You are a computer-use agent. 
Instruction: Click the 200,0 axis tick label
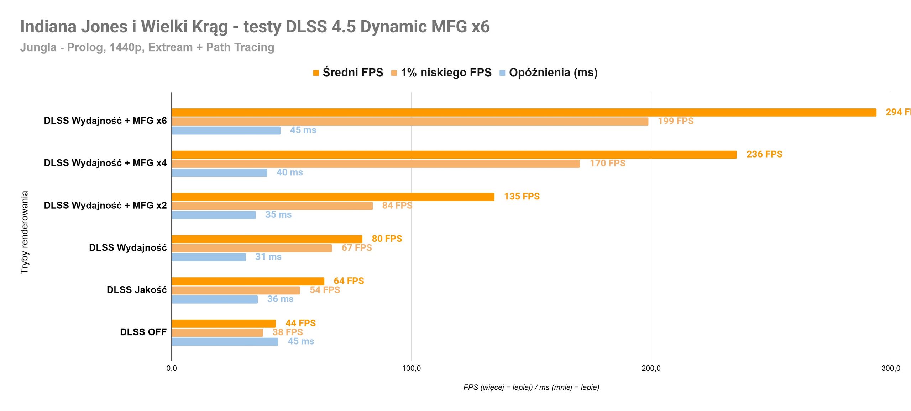(x=651, y=369)
